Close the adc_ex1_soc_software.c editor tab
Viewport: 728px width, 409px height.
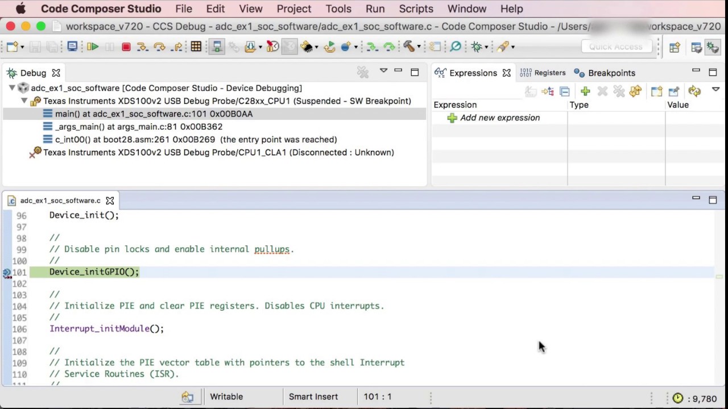pos(110,201)
